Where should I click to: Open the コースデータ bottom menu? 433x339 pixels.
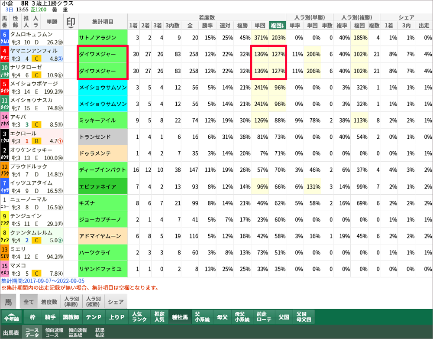32,332
